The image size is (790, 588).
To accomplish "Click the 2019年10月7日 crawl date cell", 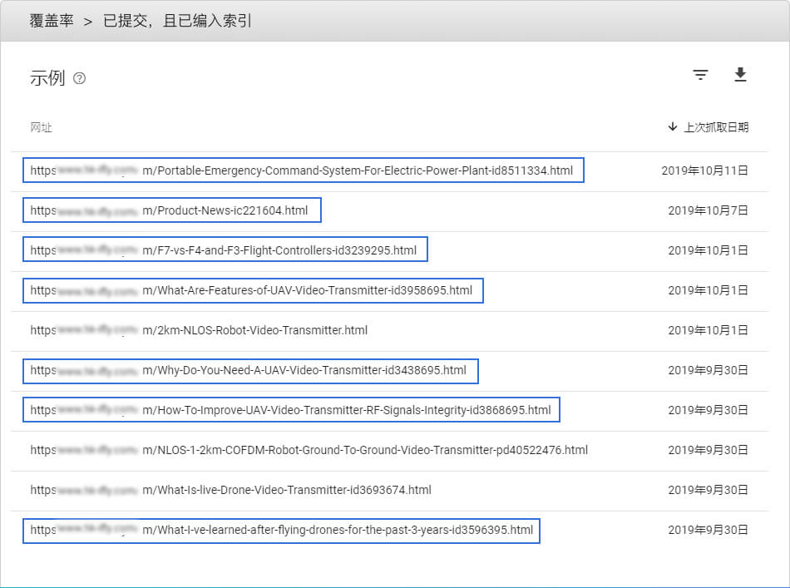I will coord(708,210).
